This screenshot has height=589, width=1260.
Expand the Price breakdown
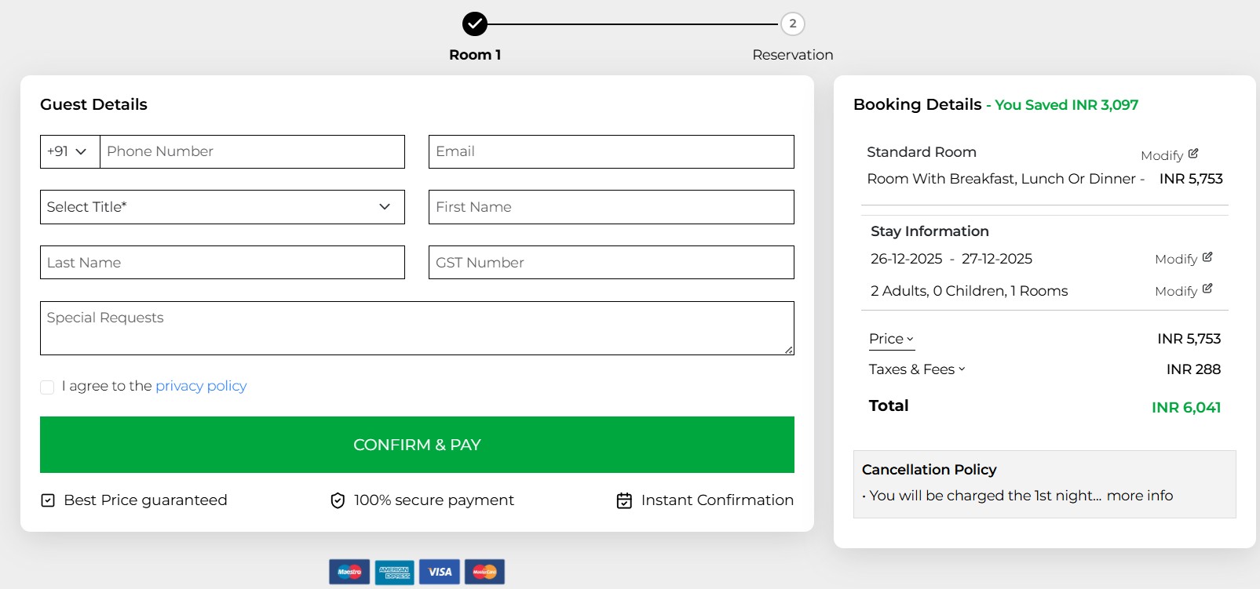(x=891, y=339)
